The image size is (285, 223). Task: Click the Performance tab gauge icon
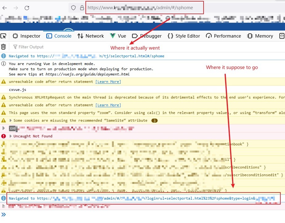click(x=209, y=36)
